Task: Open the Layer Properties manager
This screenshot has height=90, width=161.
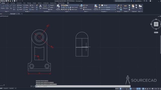Action: (x=58, y=7)
